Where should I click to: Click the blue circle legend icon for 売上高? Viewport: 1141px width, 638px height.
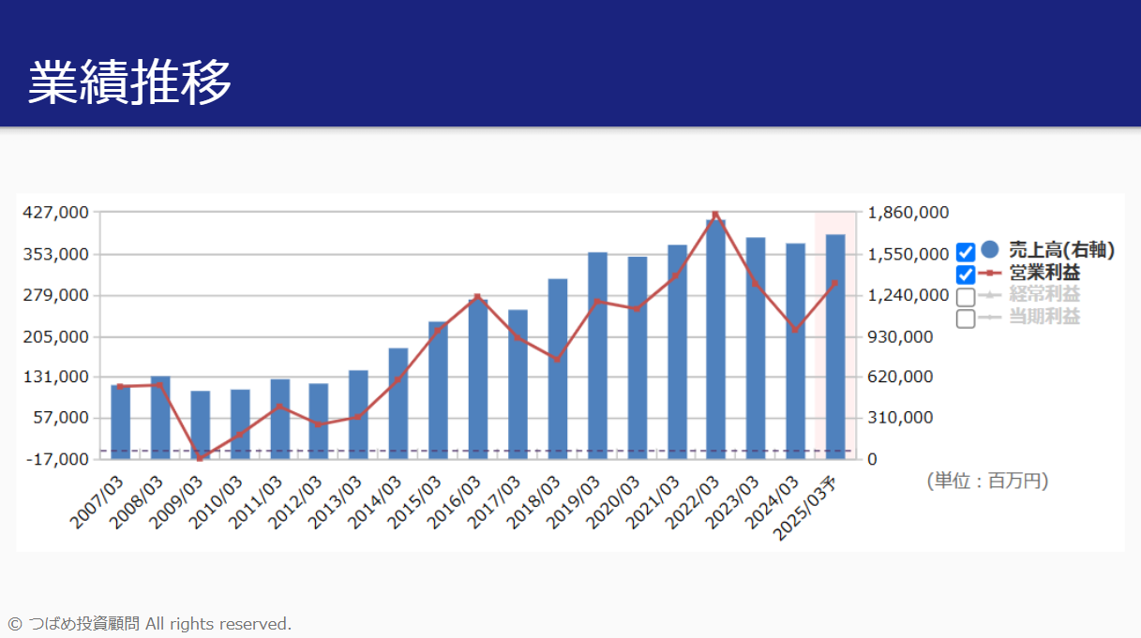[x=990, y=250]
